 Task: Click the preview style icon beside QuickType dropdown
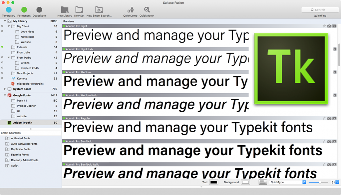tap(262, 182)
